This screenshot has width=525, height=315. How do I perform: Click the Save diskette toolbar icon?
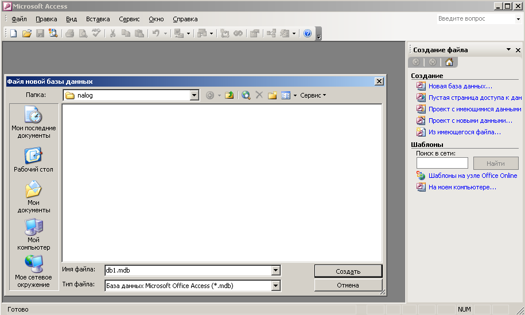(40, 33)
